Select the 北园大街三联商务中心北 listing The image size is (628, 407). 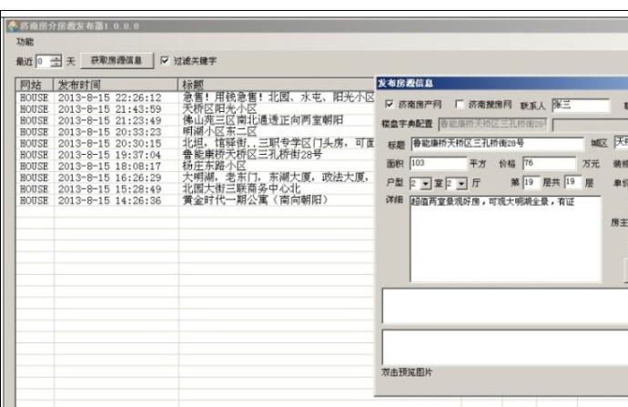pyautogui.click(x=196, y=188)
